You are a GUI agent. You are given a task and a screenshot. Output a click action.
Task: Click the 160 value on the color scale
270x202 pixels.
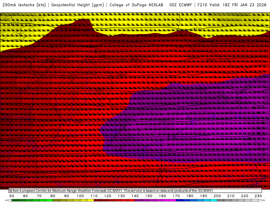162,196
